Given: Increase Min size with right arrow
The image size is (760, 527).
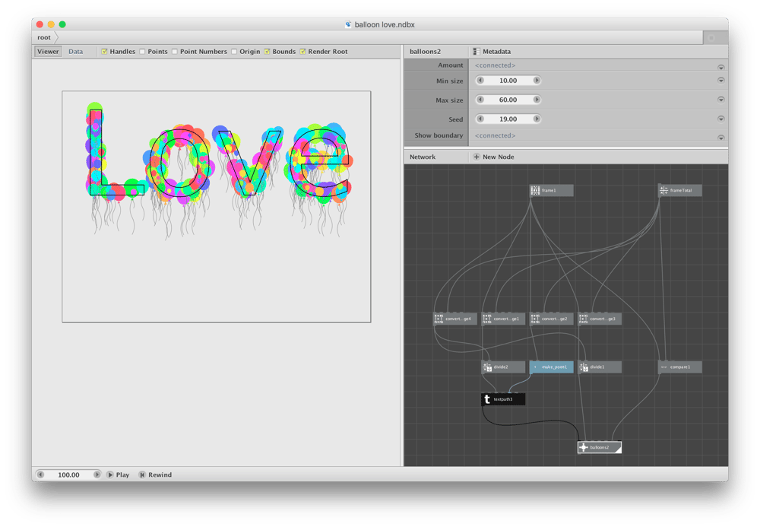Looking at the screenshot, I should point(537,81).
